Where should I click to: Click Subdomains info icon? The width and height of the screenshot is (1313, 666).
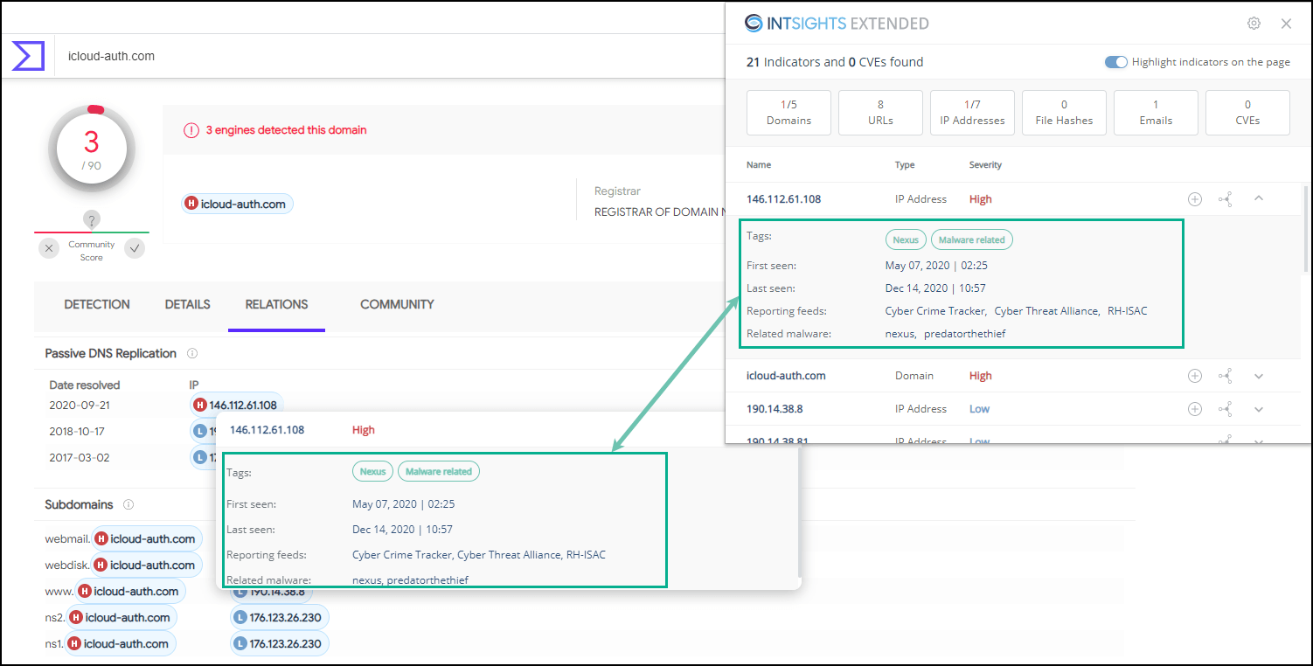coord(129,505)
